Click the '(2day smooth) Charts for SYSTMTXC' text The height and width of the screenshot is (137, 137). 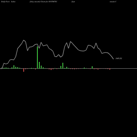click(43, 2)
